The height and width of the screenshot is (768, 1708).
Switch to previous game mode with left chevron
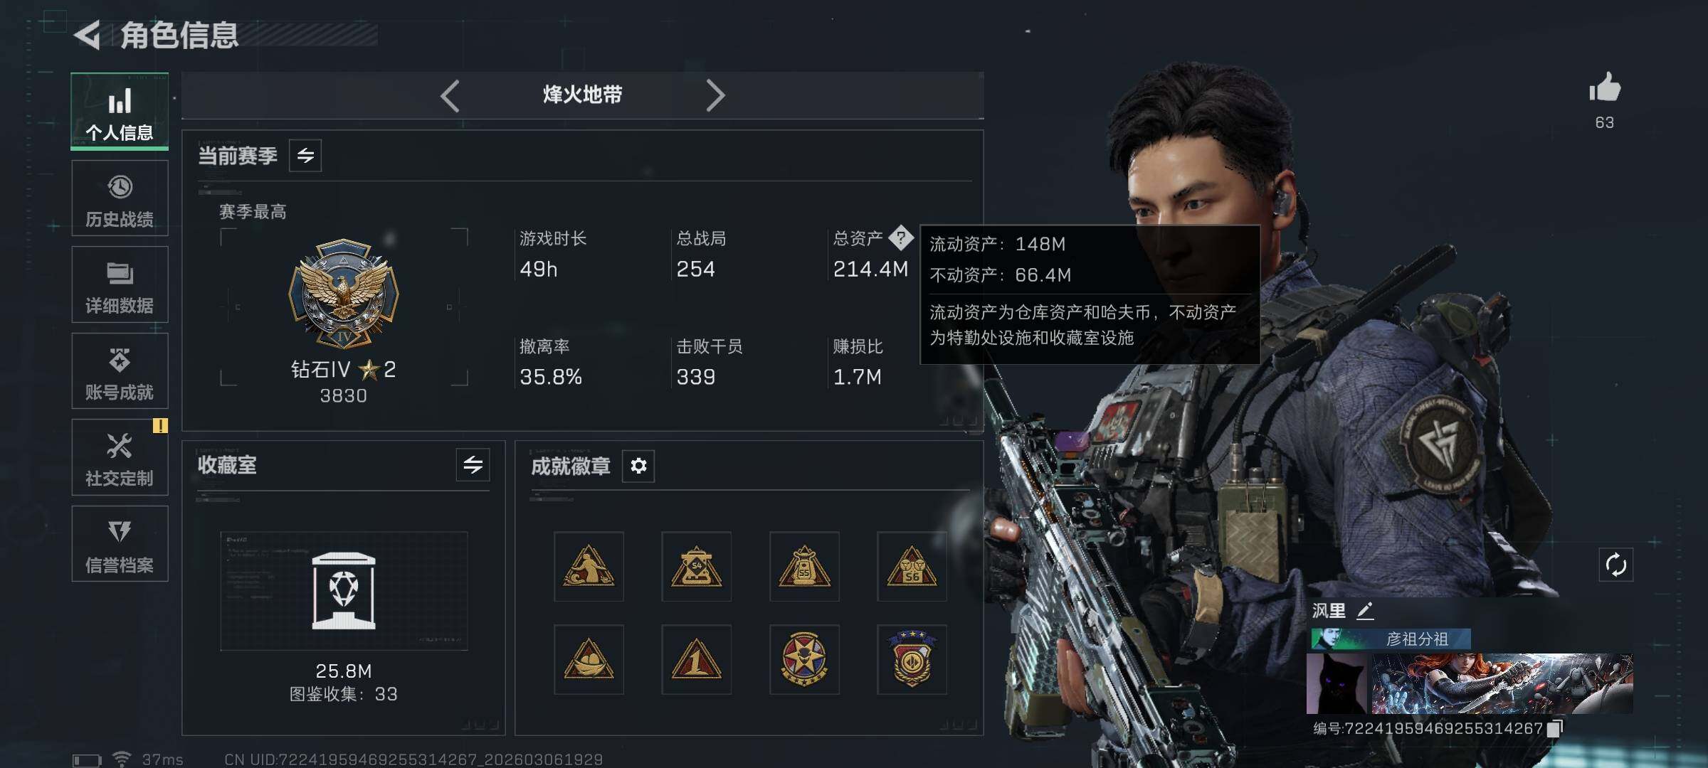450,95
